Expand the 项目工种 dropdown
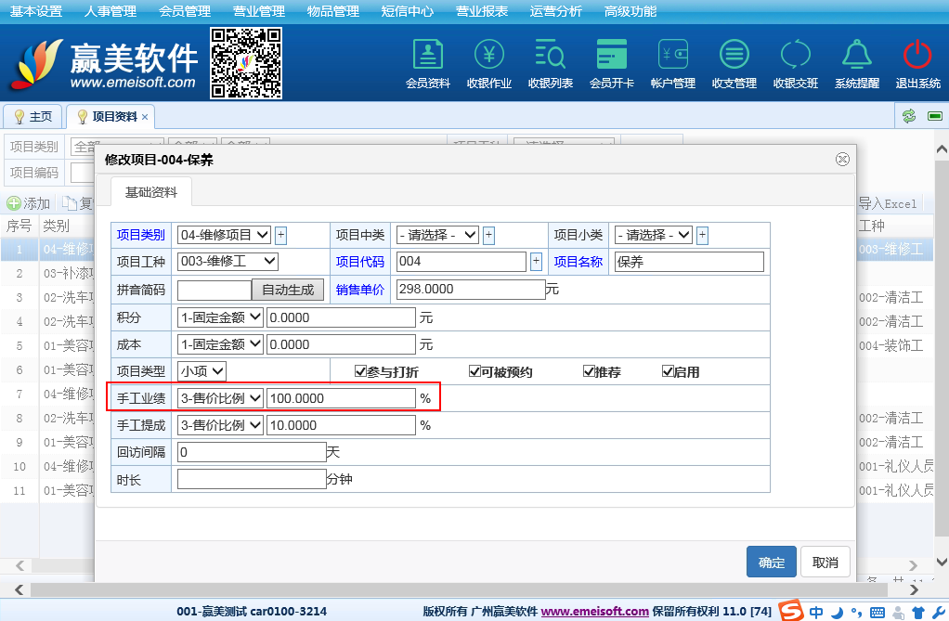Image resolution: width=949 pixels, height=621 pixels. [227, 262]
